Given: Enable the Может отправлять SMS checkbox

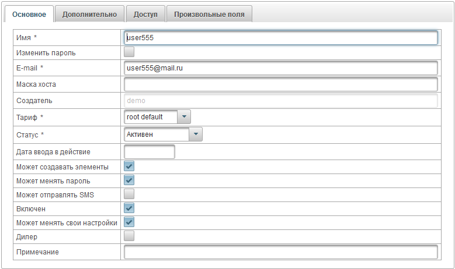Looking at the screenshot, I should (x=129, y=194).
